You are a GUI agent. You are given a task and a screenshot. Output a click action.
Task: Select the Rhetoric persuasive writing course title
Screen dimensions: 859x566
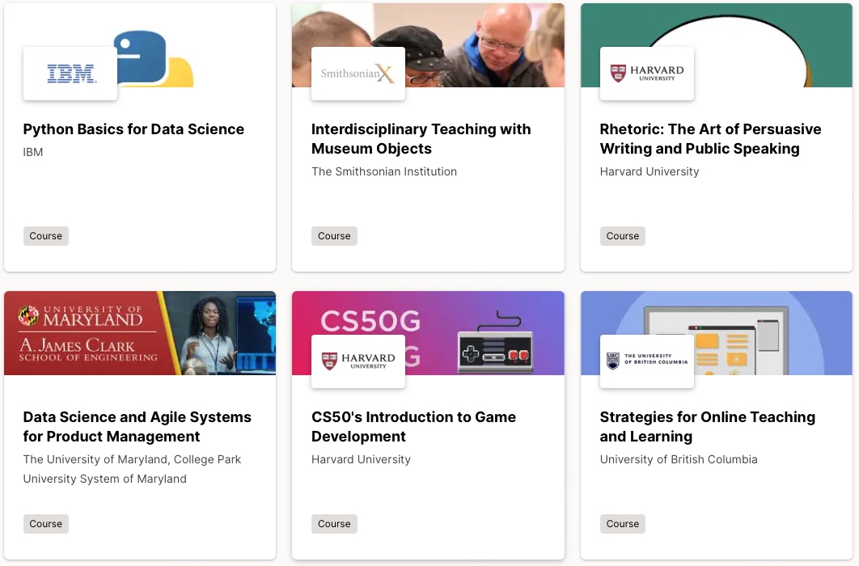pos(710,138)
